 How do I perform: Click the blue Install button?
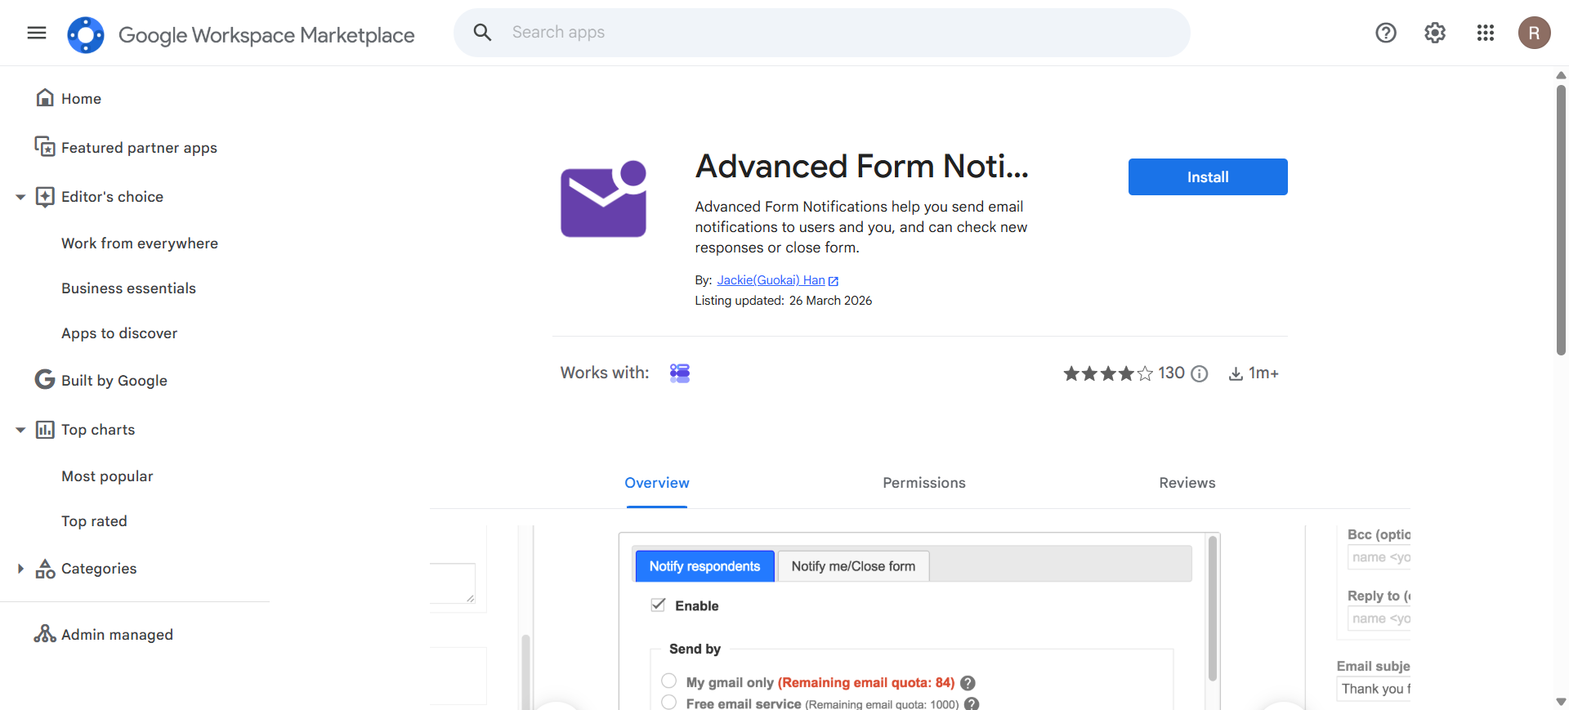(1208, 176)
